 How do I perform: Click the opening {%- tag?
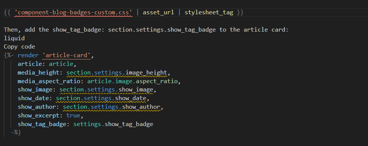tap(9, 55)
